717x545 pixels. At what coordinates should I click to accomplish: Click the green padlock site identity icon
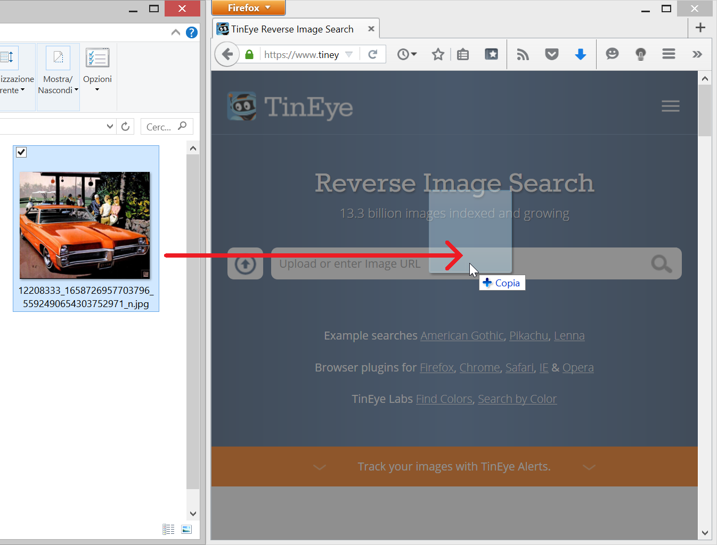click(x=249, y=54)
